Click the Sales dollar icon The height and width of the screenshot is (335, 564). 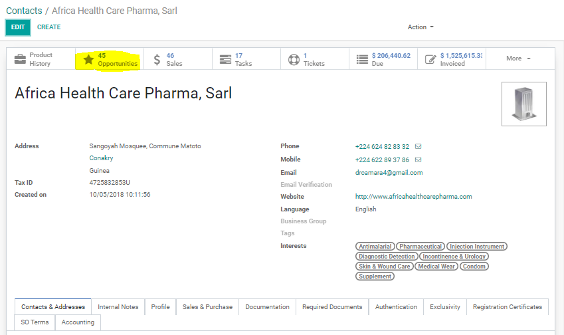[157, 59]
